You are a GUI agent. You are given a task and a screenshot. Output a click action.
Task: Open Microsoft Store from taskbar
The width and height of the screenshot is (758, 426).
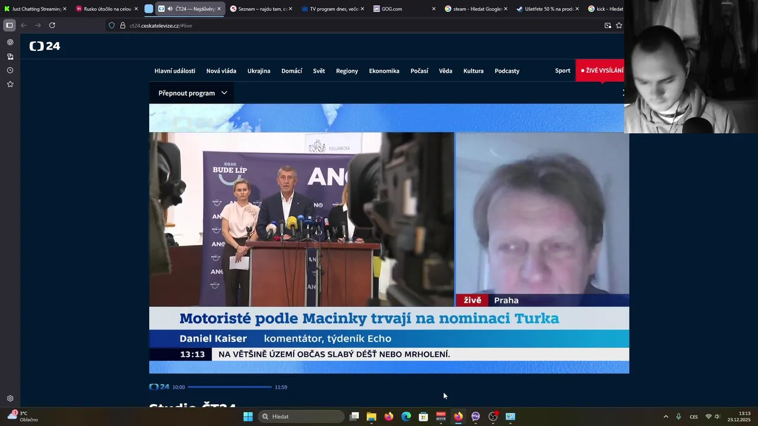click(x=423, y=417)
